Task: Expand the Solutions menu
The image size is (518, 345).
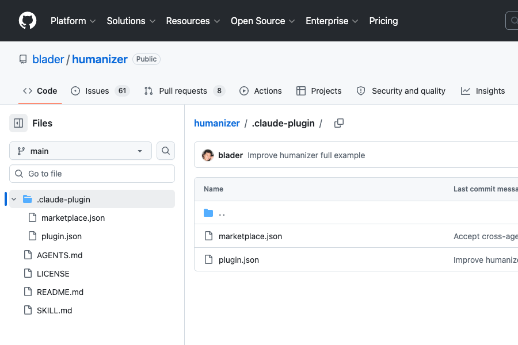Action: coord(131,21)
